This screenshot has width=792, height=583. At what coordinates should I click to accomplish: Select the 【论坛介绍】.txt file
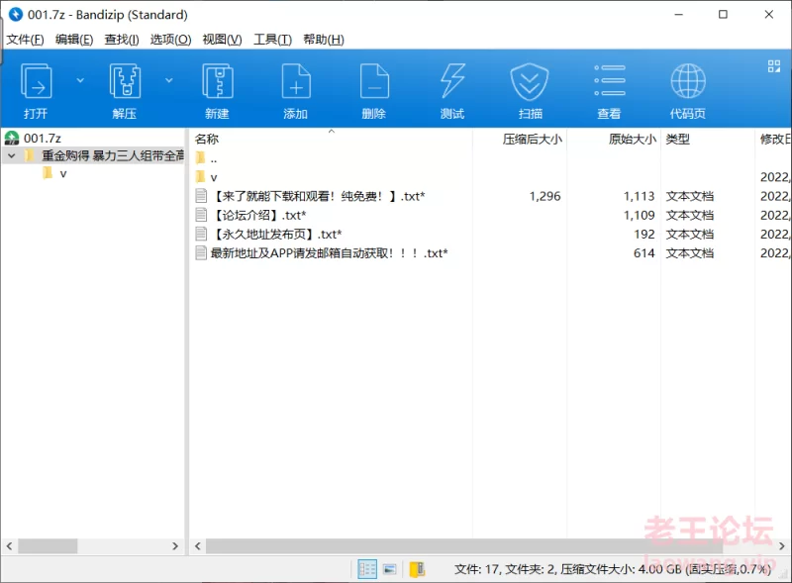pyautogui.click(x=258, y=215)
